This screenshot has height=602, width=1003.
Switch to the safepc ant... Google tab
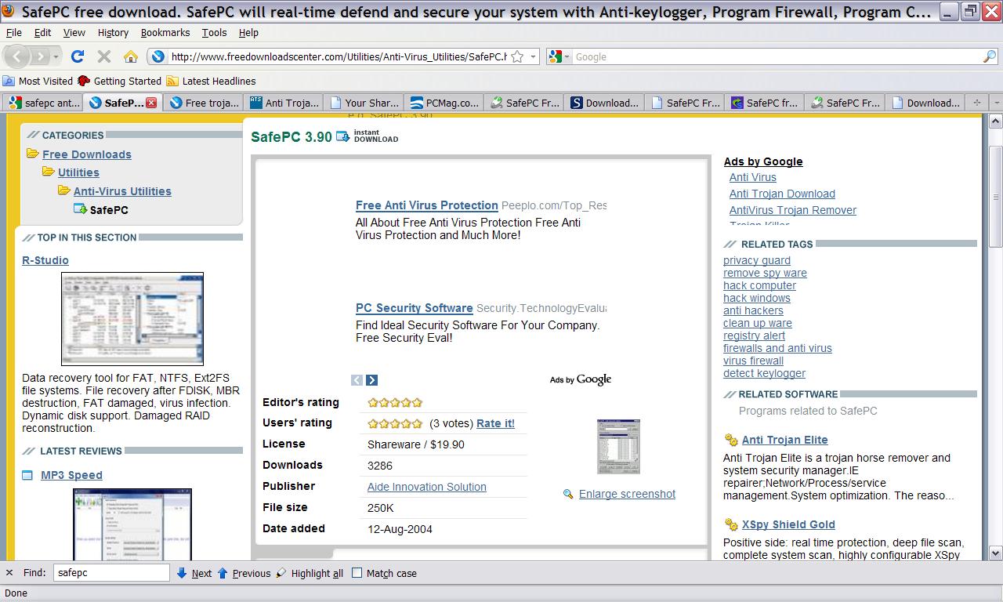click(43, 103)
